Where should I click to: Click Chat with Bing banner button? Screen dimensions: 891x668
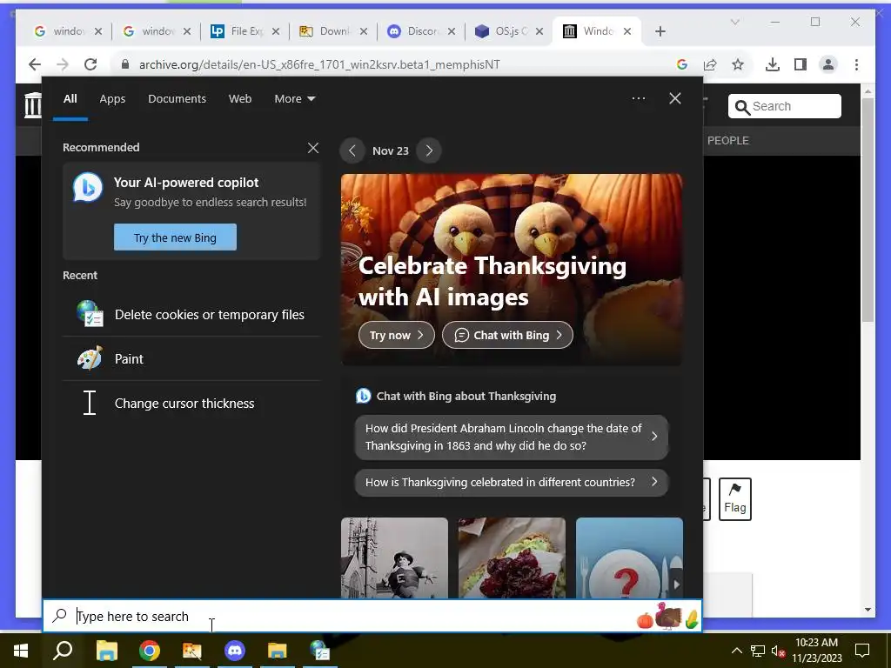[507, 335]
